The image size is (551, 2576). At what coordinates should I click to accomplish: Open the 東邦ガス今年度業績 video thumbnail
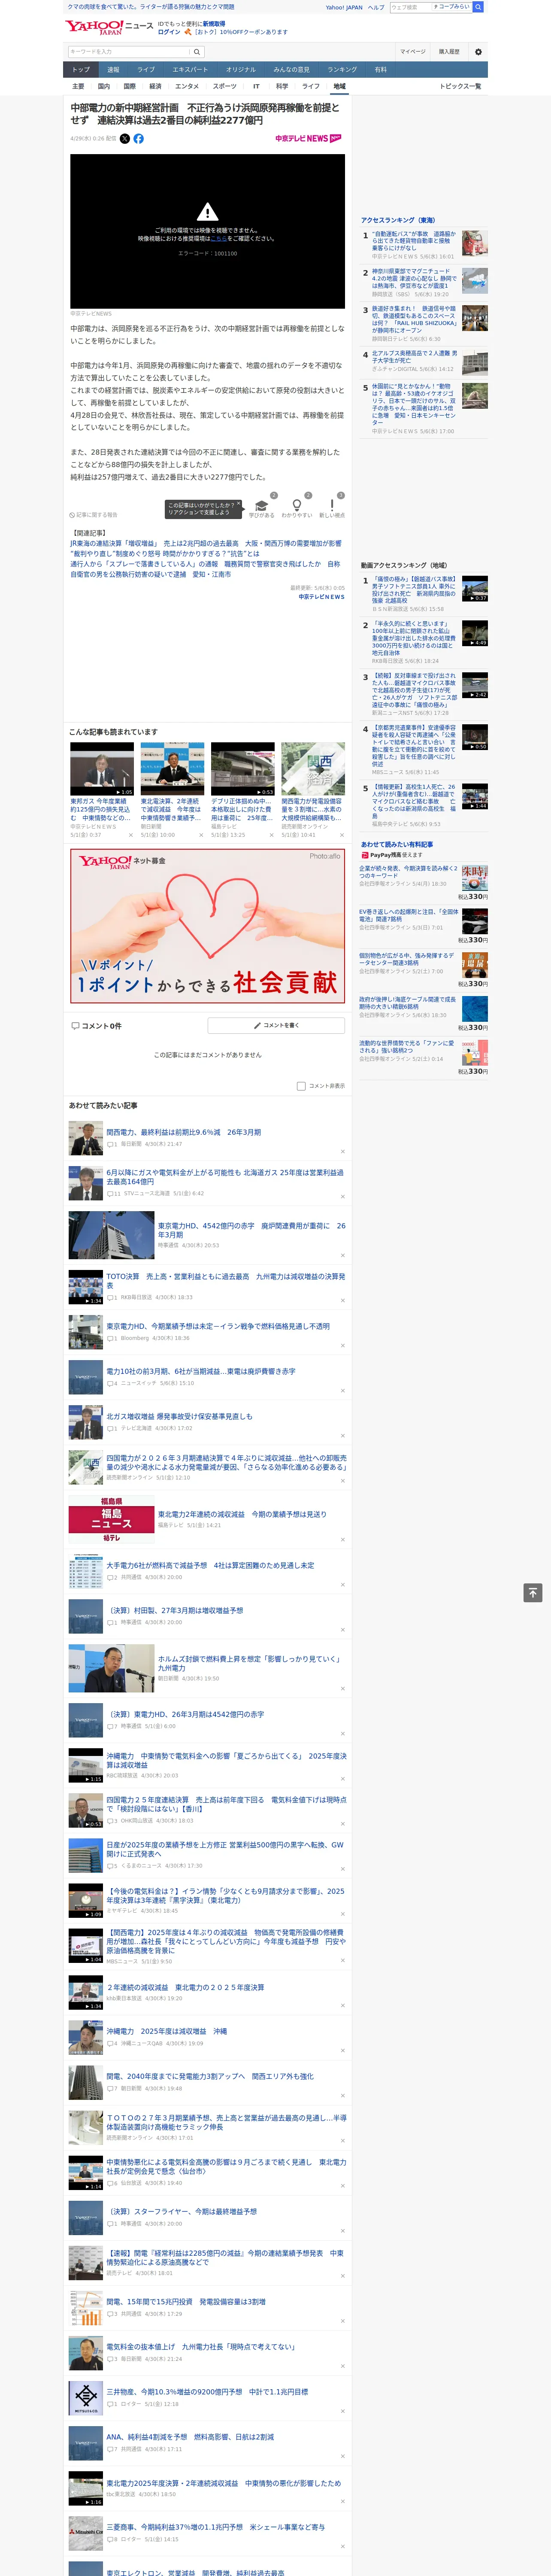(x=102, y=769)
